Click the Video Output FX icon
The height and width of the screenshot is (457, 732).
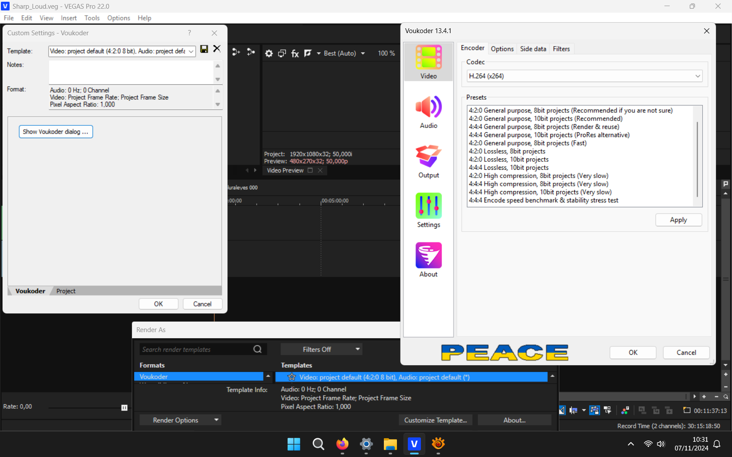click(295, 54)
